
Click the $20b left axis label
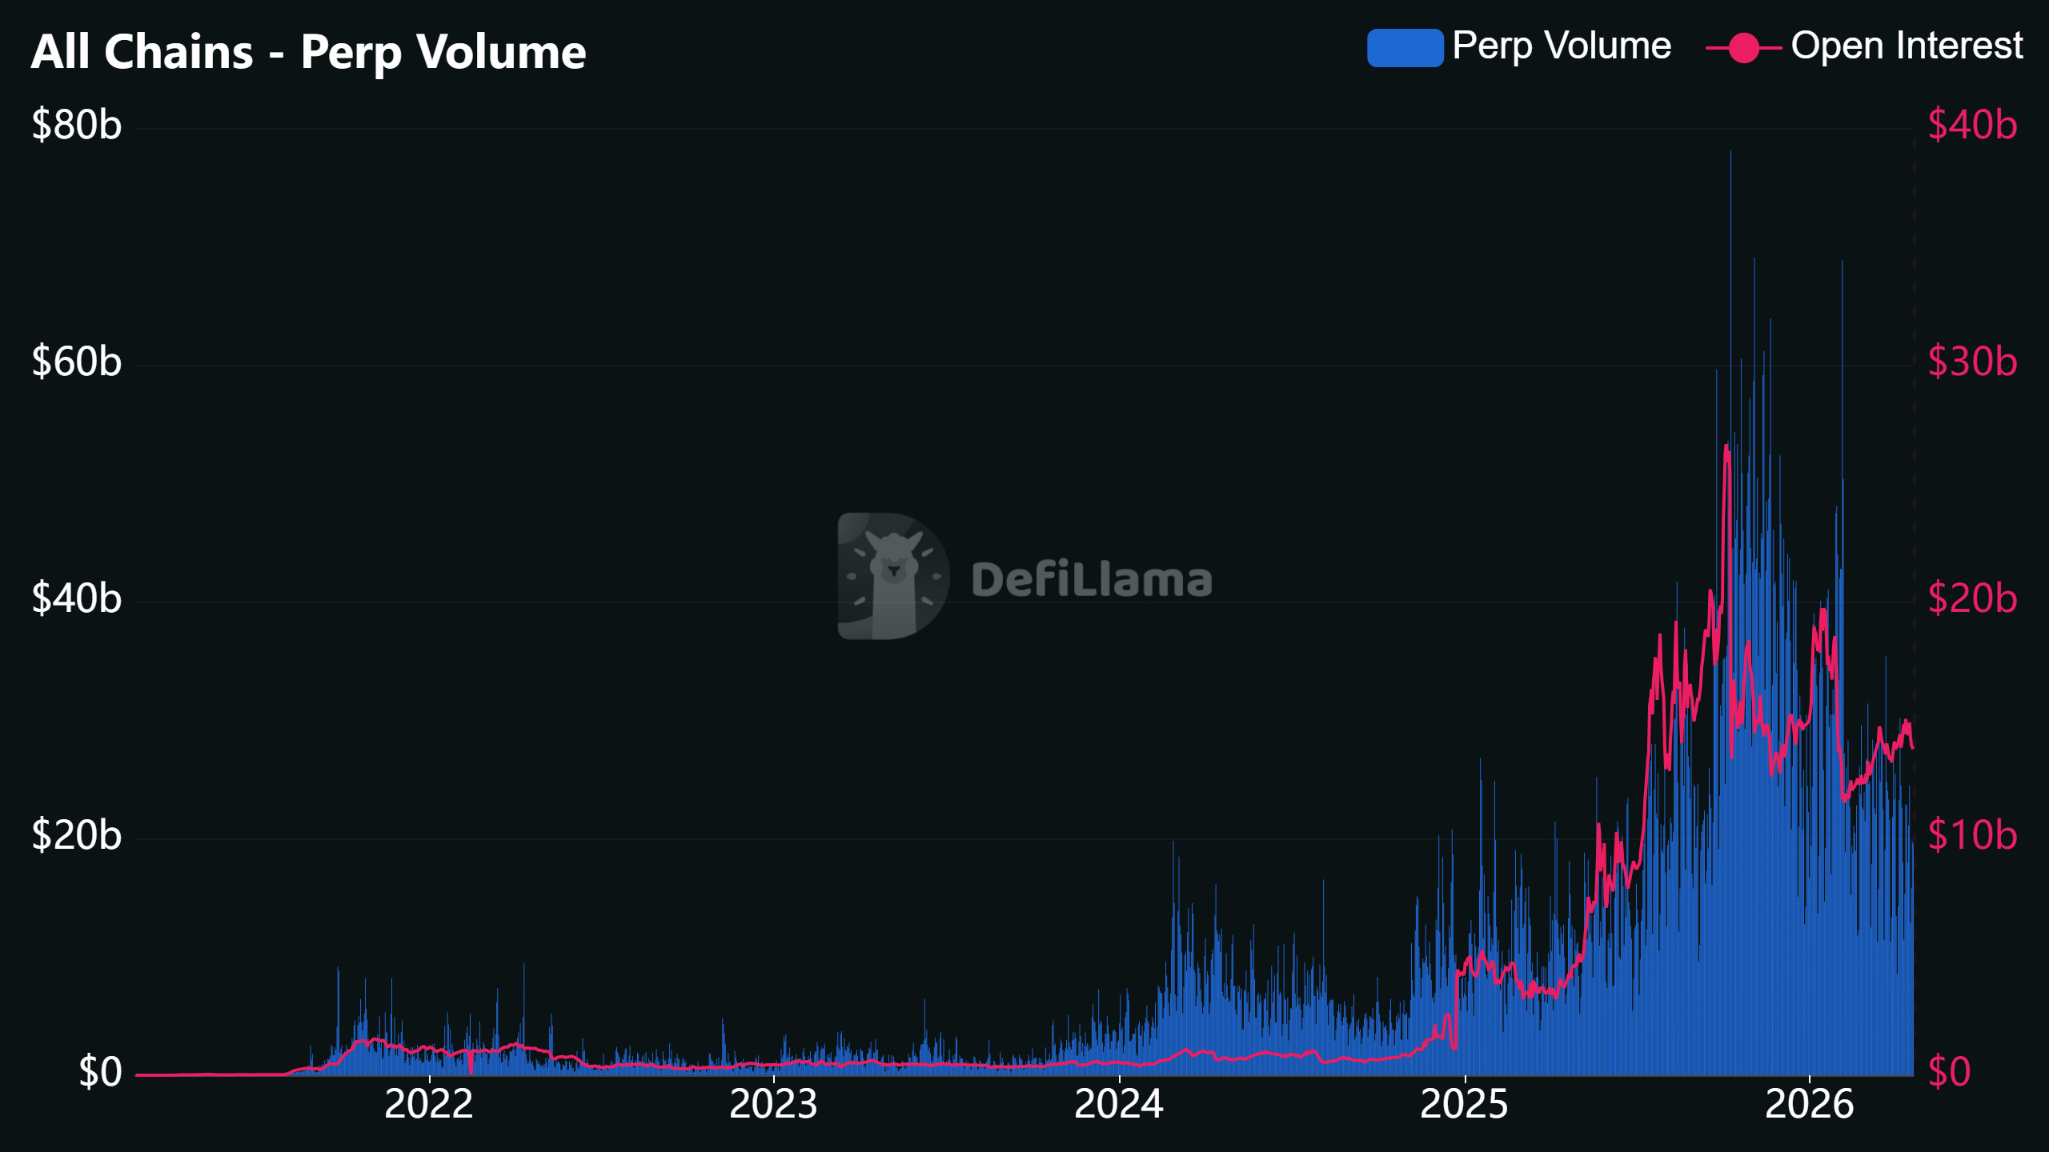point(76,835)
